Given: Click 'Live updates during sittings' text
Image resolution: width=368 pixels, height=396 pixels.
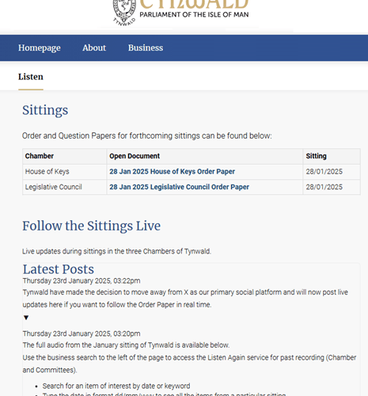Looking at the screenshot, I should [116, 251].
